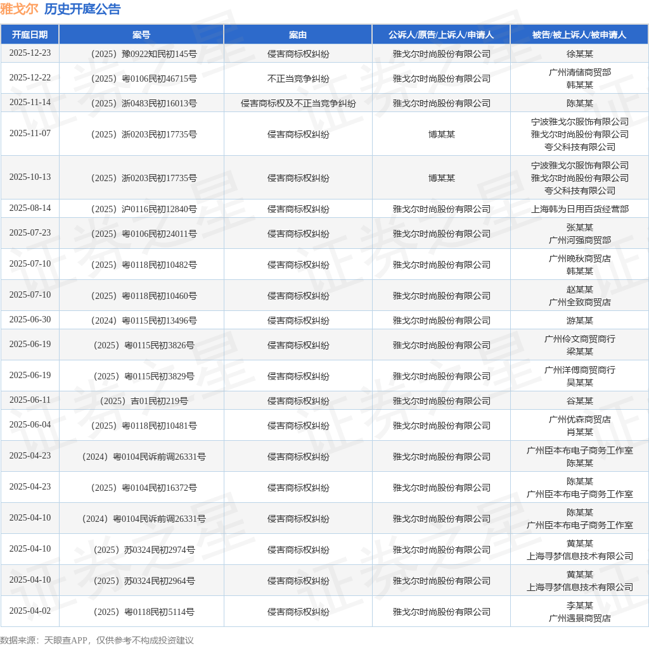Screen dimensions: 649x646
Task: Click 夸父科技有限公司 in the 2025-10-13 row
Action: pos(579,191)
